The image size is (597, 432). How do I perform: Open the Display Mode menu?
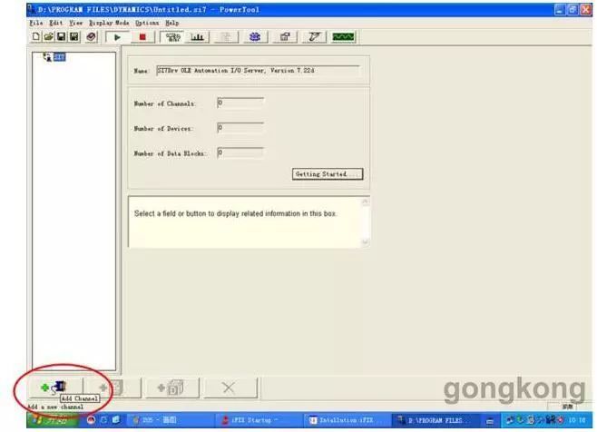click(109, 23)
